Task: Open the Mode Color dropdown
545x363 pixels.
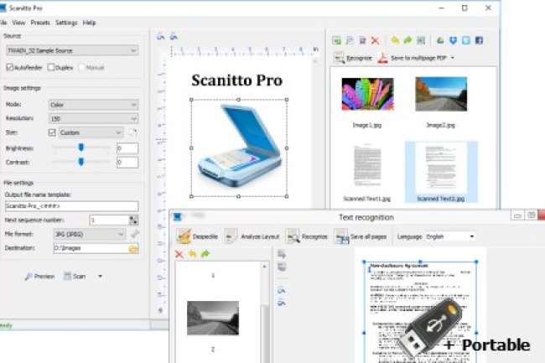Action: coord(94,105)
